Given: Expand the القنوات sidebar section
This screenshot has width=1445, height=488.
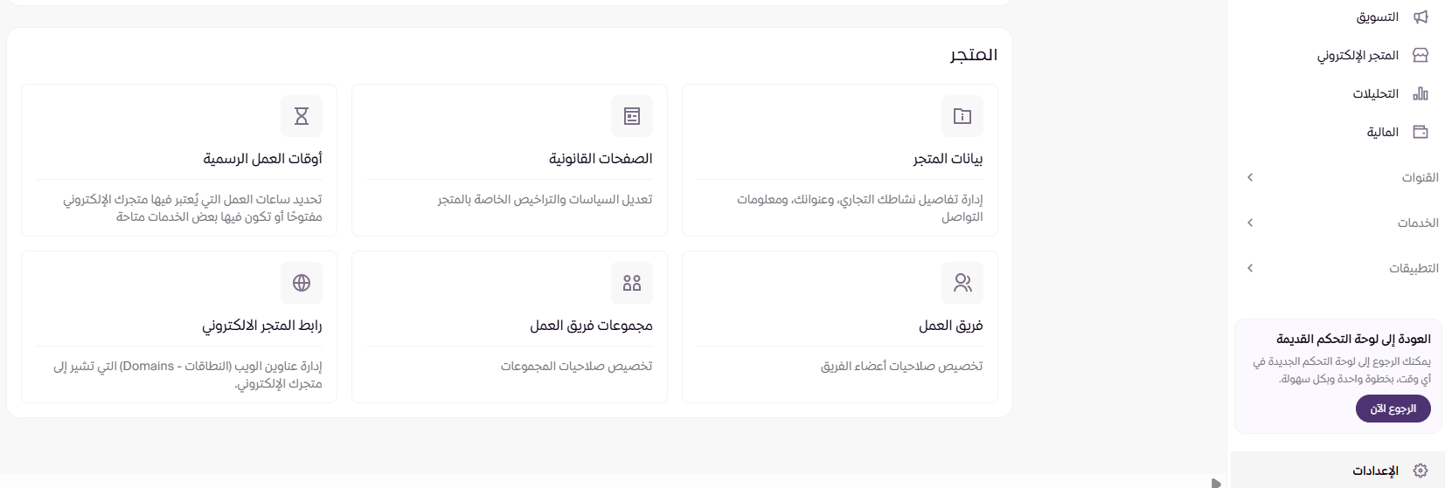Looking at the screenshot, I should point(1250,177).
